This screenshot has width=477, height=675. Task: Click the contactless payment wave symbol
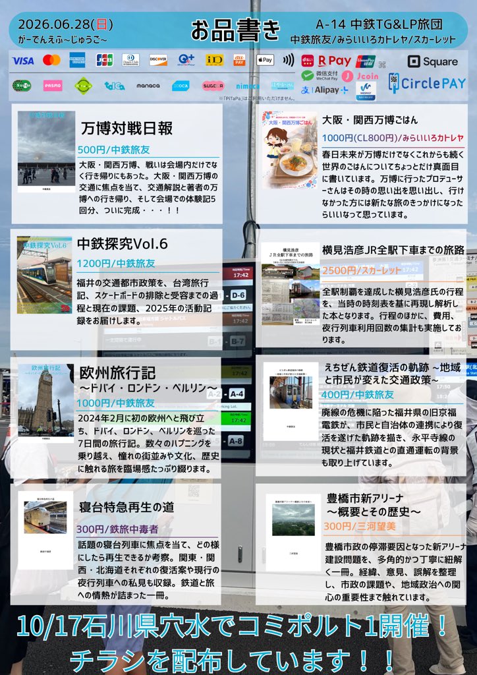(288, 60)
